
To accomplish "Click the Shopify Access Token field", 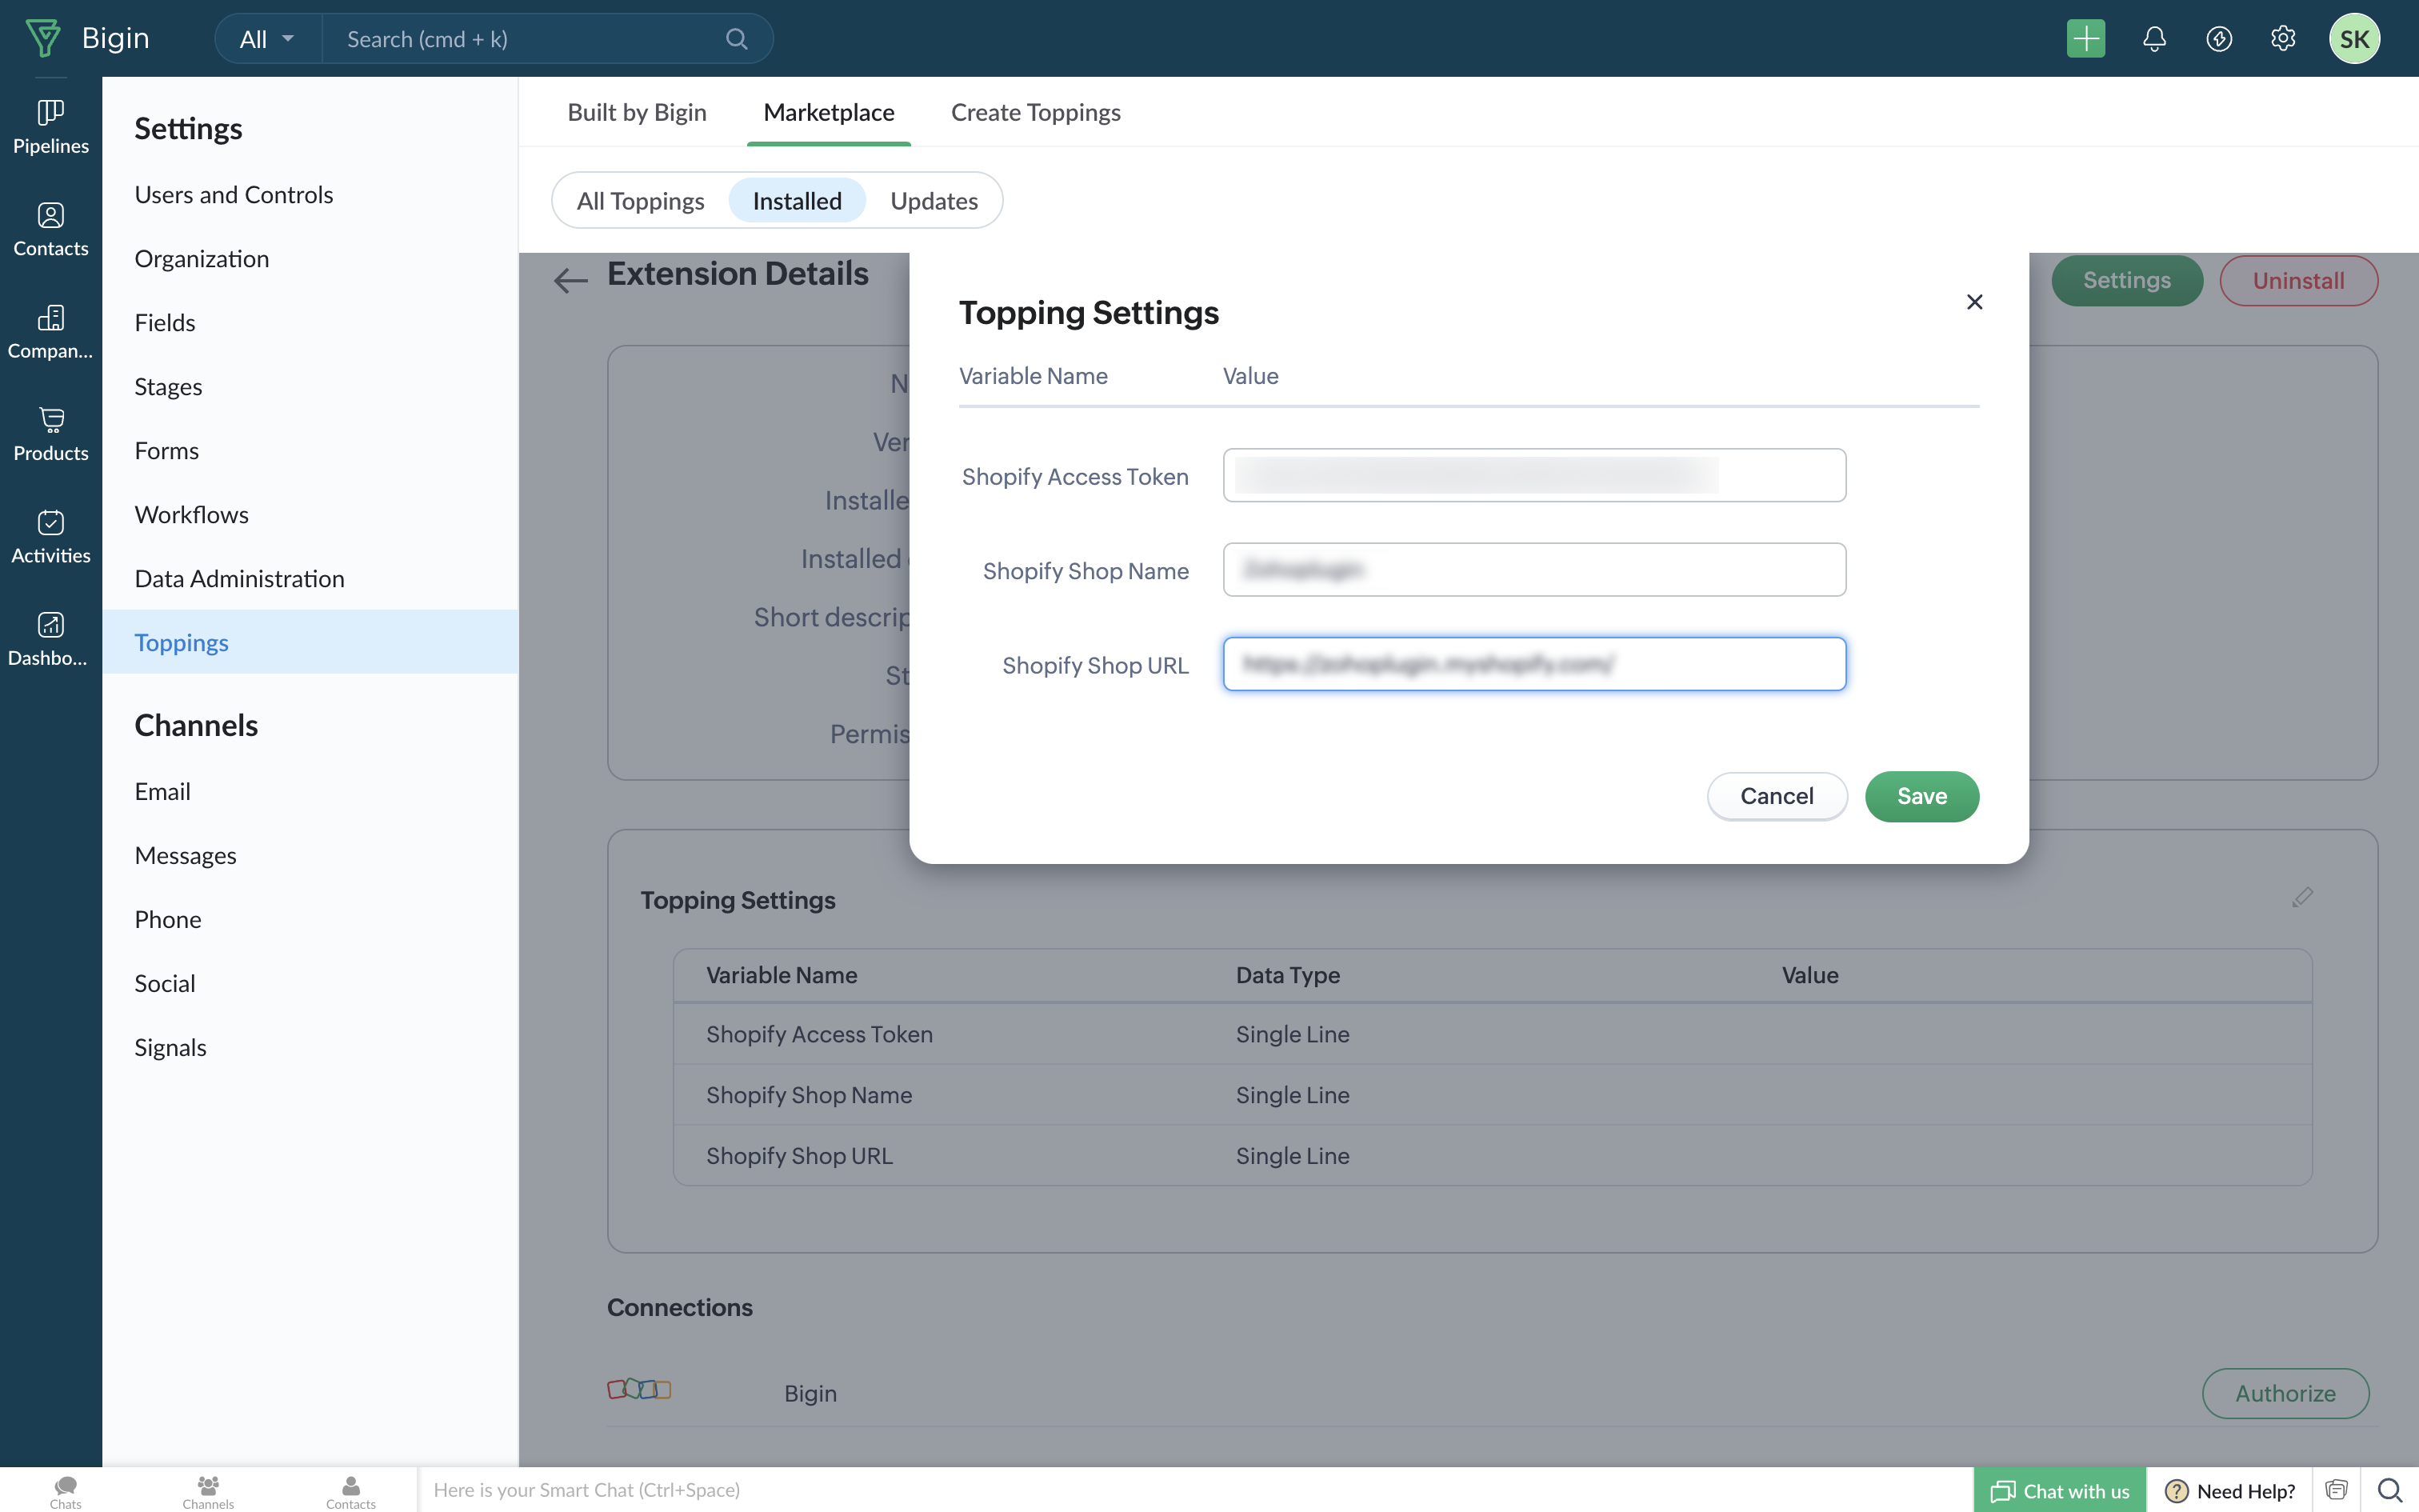I will pos(1534,475).
